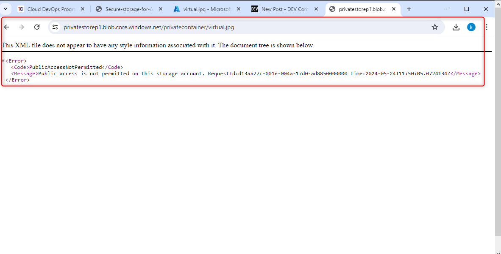Click the address bar URL field
Viewport: 501px width, 254px height.
pos(246,27)
